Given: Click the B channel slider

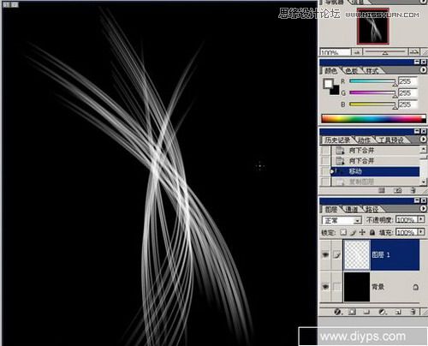Looking at the screenshot, I should click(x=372, y=104).
